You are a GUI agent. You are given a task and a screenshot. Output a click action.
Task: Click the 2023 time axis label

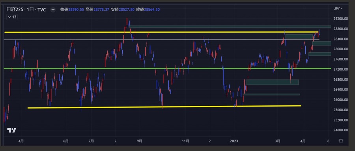(234, 141)
